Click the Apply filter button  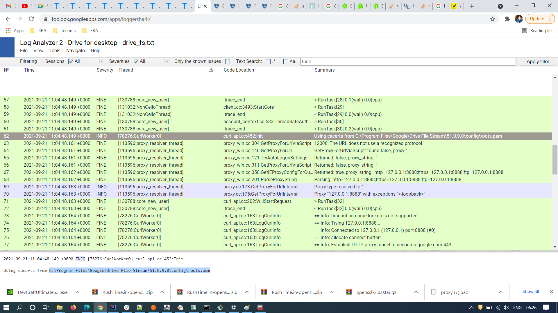(x=538, y=61)
